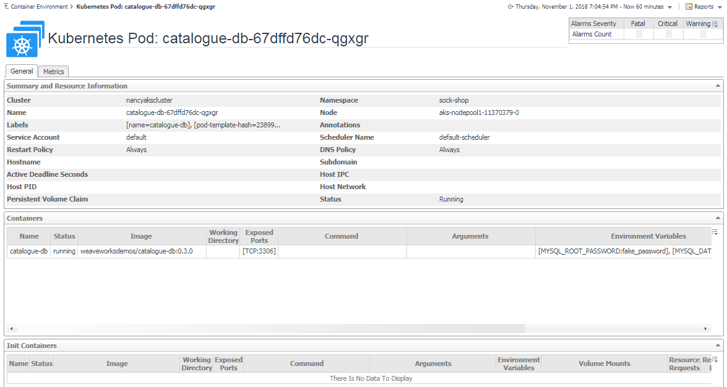Viewport: 727px width, 387px height.
Task: Click the sock-shop namespace value
Action: click(454, 100)
